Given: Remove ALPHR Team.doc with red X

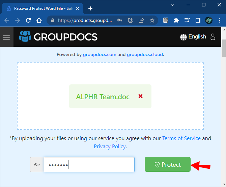Looking at the screenshot, I should 141,96.
